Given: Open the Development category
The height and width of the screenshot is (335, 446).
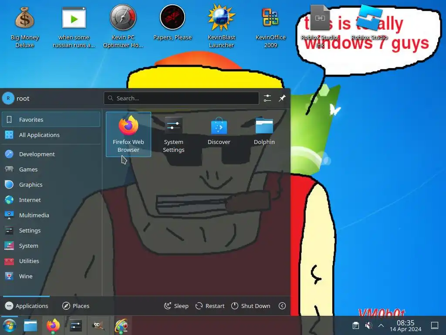Looking at the screenshot, I should point(51,154).
